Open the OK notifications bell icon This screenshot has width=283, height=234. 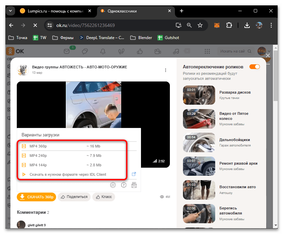click(x=103, y=51)
